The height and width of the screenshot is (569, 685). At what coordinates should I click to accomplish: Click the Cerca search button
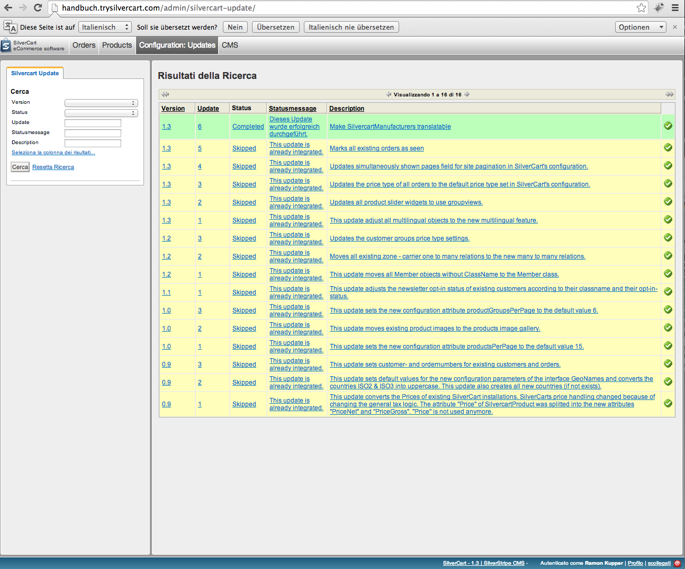20,167
